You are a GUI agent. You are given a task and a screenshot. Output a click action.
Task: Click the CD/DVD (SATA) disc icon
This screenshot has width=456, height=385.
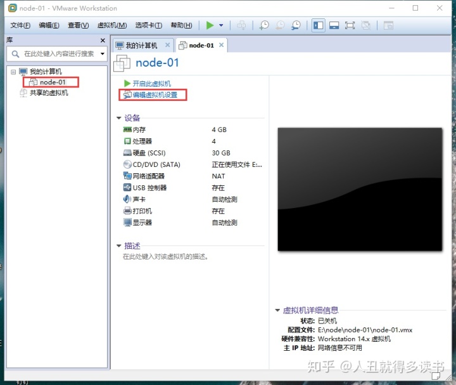pos(127,164)
